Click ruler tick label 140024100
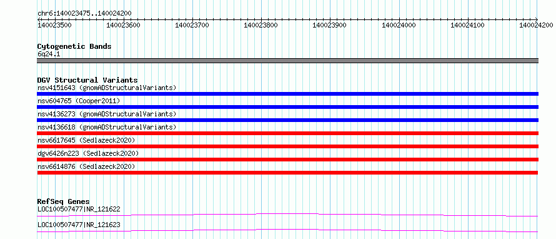Screen dimensions: 556x239 pos(467,25)
